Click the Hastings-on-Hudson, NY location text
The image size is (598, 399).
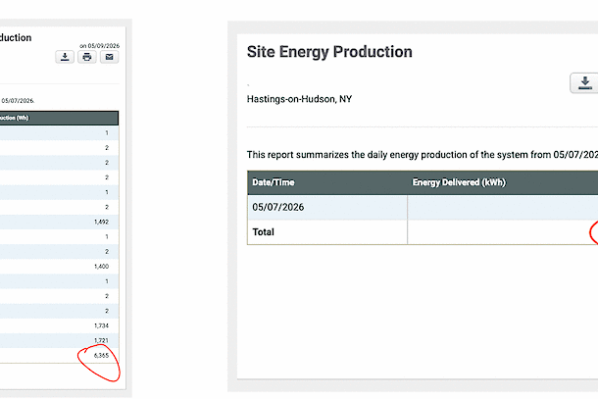coord(299,99)
